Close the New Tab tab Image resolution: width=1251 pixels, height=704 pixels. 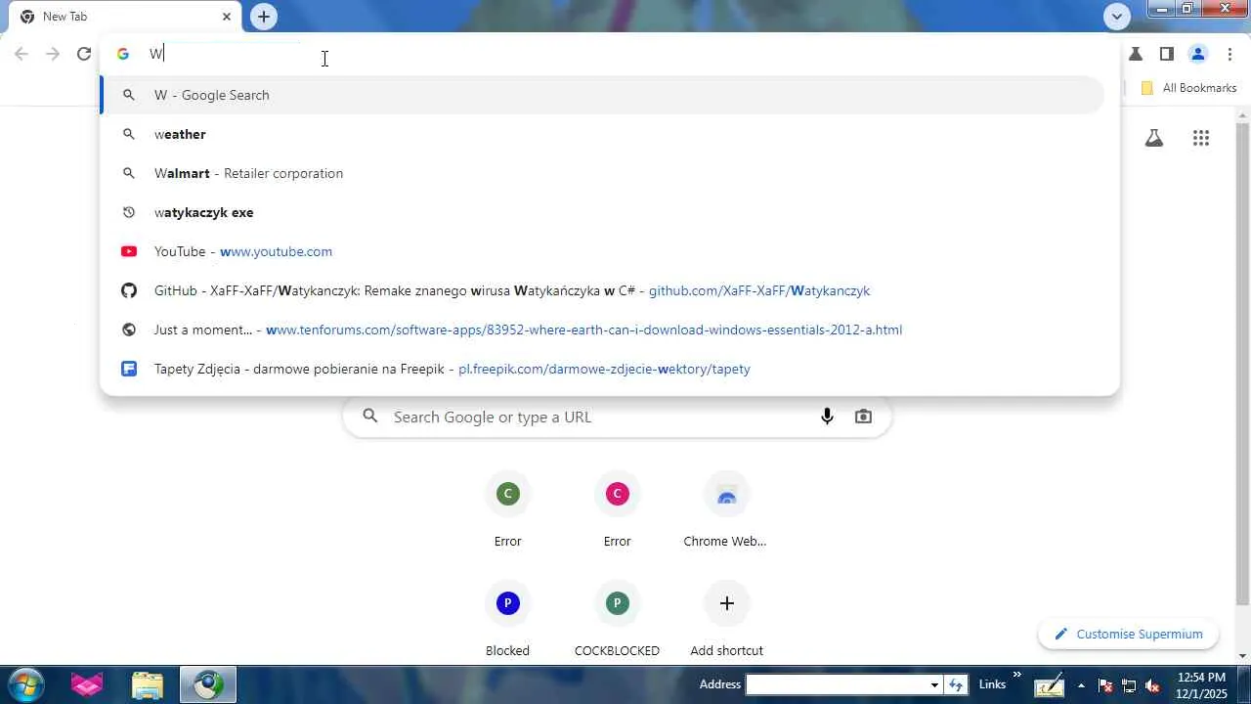pyautogui.click(x=227, y=17)
